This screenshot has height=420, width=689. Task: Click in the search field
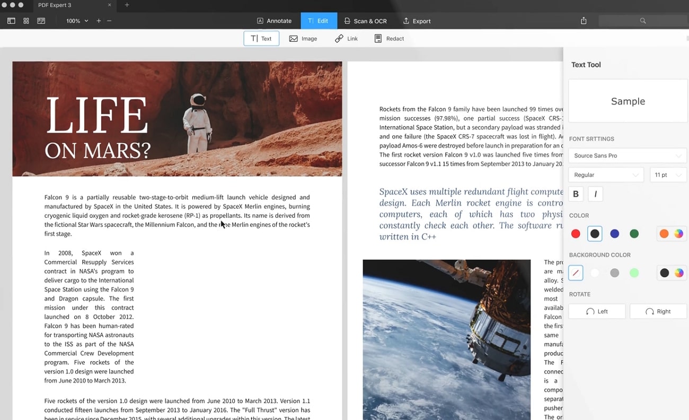643,20
